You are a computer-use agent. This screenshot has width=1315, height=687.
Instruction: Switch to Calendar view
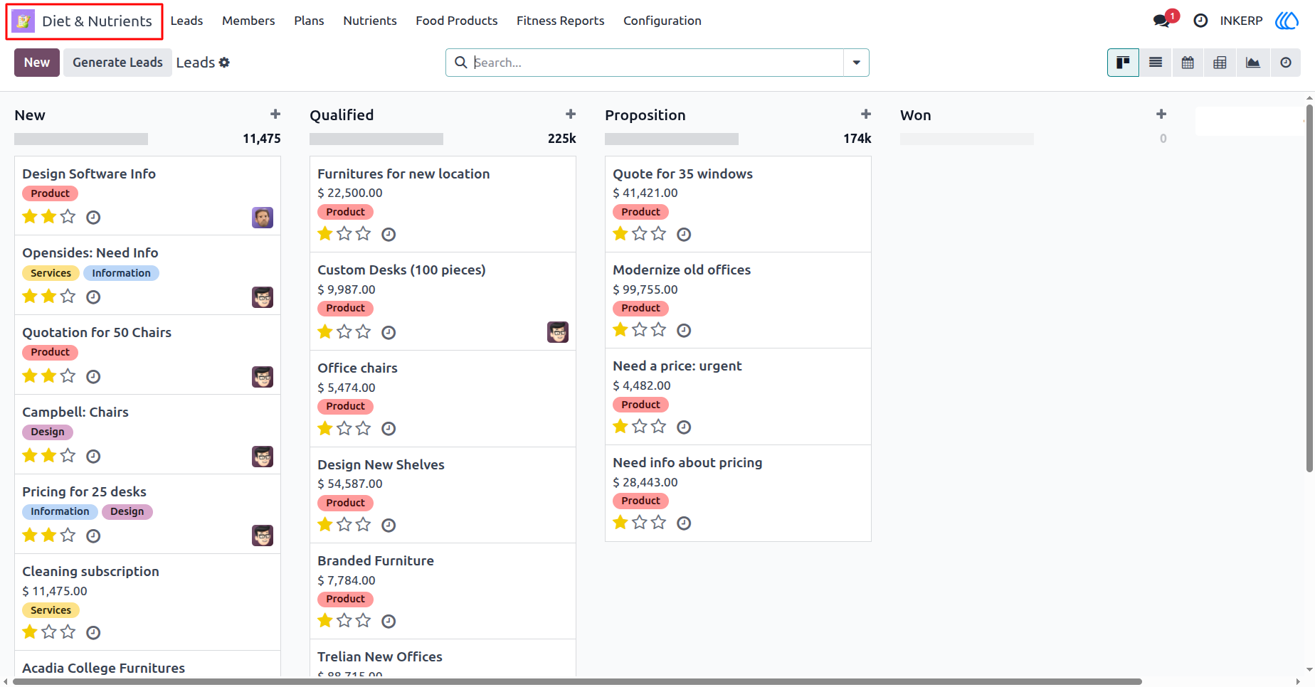1188,63
